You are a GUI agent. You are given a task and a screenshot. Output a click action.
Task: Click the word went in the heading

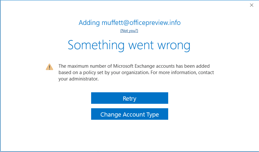(141, 45)
